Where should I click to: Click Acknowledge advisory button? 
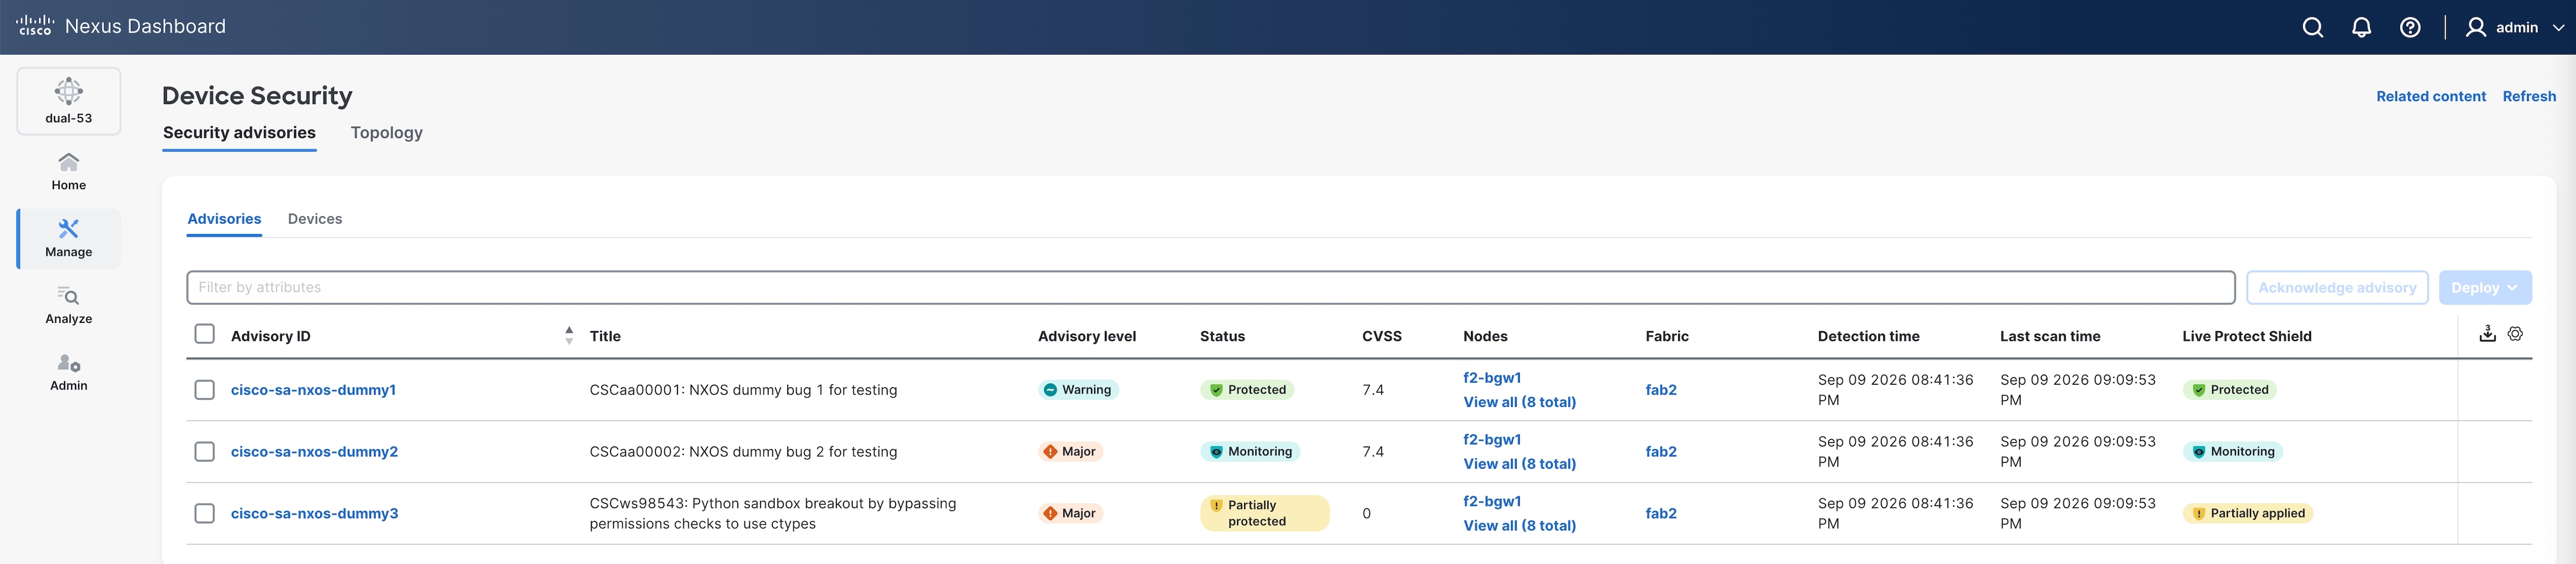(x=2337, y=288)
